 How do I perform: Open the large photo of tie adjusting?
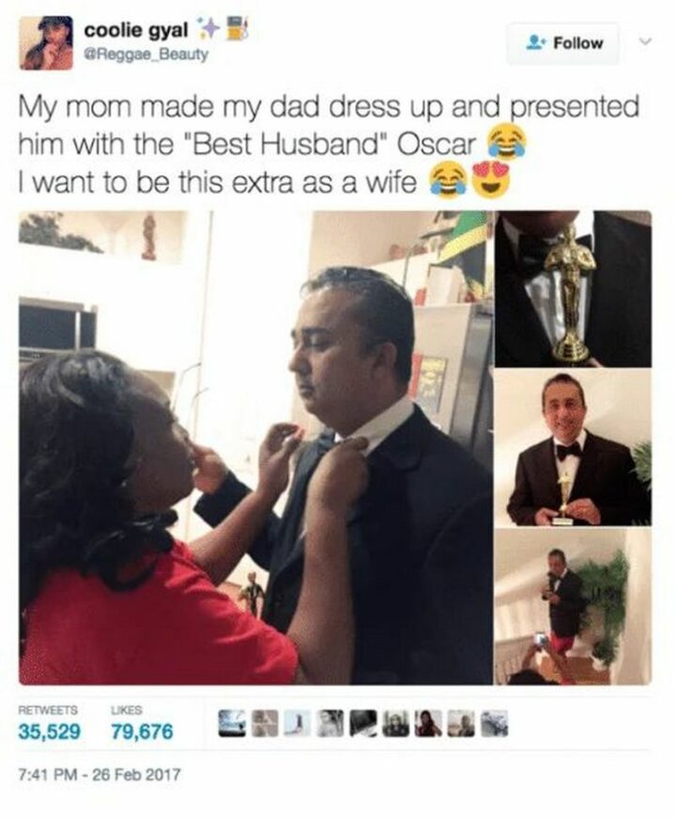[x=255, y=447]
